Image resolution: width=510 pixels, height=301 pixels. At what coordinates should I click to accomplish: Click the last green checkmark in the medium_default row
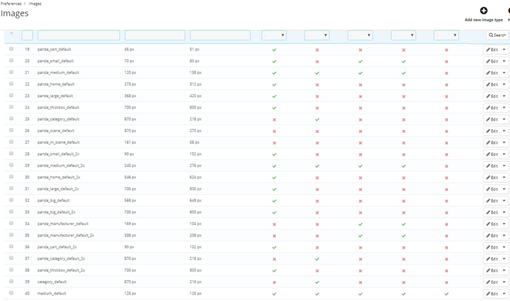click(446, 294)
